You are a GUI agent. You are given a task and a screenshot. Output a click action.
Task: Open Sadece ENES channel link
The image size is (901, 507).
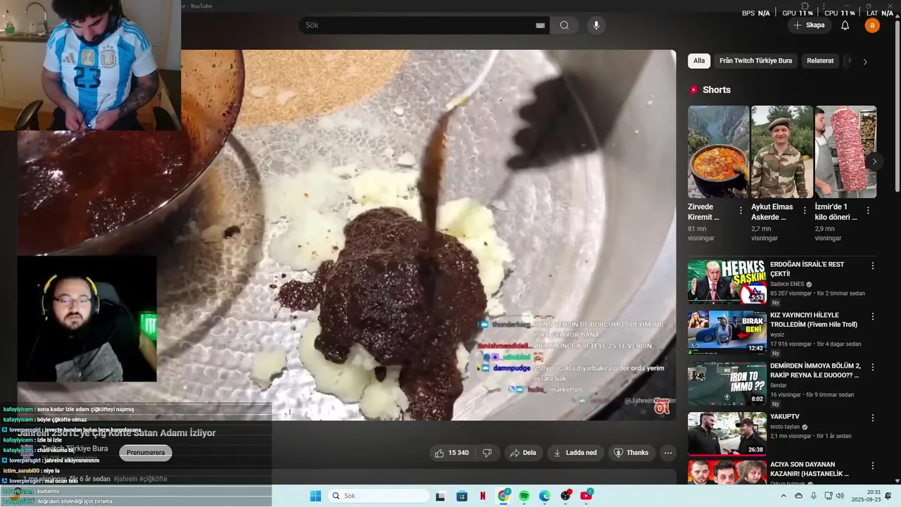click(787, 284)
